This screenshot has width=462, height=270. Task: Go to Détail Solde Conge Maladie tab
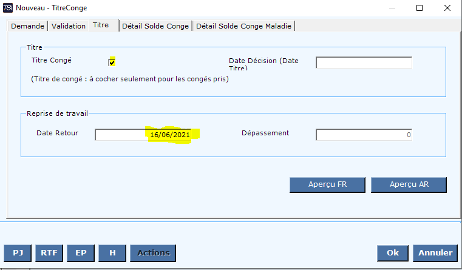pyautogui.click(x=245, y=26)
